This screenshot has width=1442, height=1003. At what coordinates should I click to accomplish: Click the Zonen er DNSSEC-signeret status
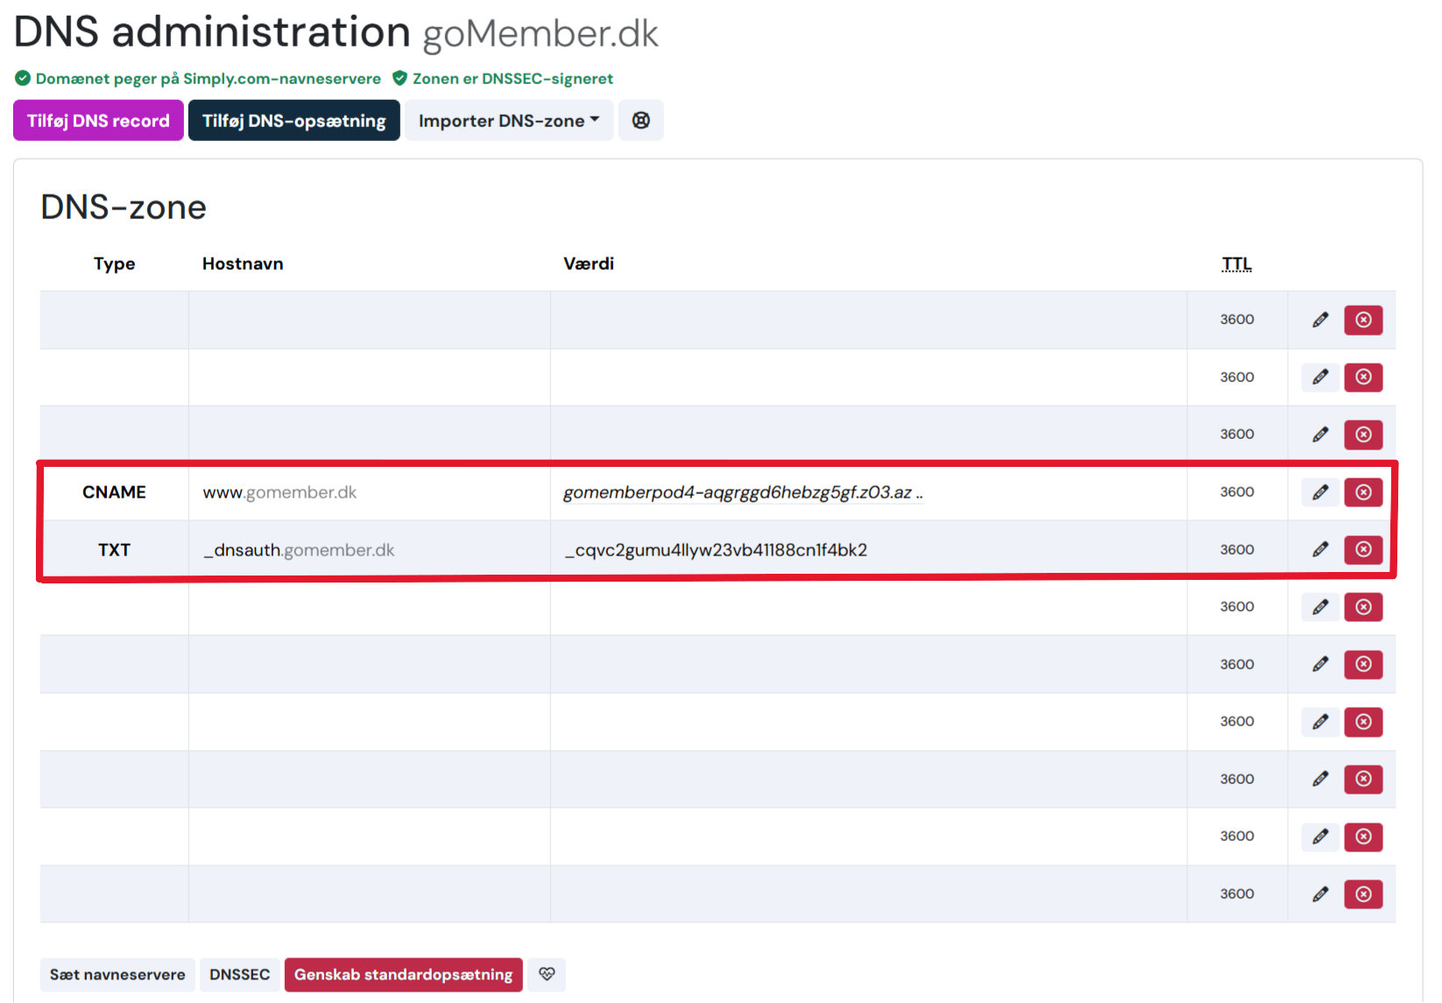(x=503, y=79)
